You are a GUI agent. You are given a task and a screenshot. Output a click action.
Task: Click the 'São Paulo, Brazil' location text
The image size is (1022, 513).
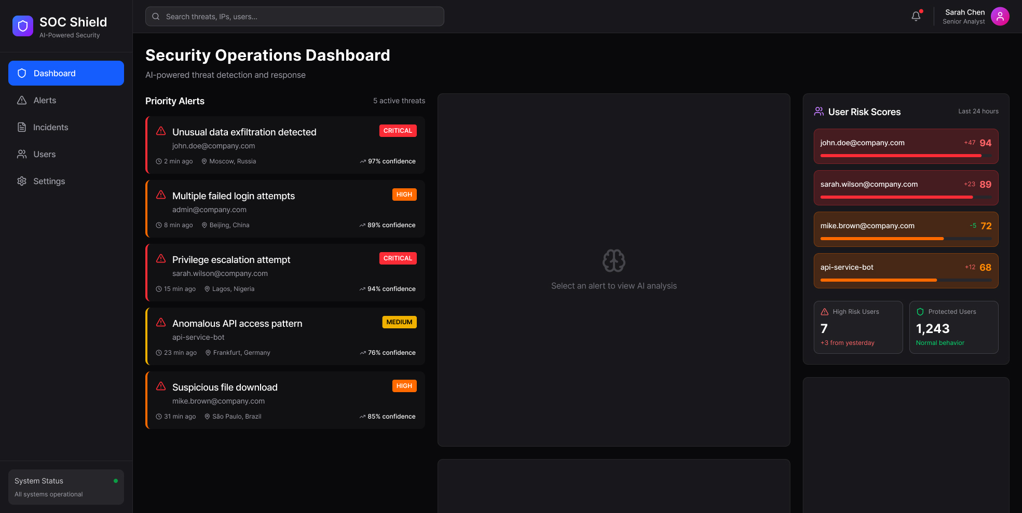237,417
